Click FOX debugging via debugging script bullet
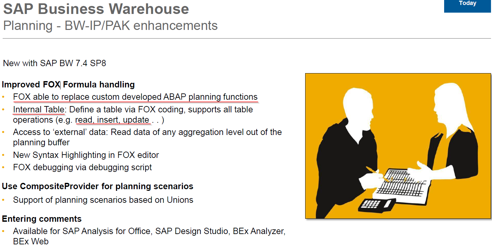Screen dimensions: 492x251 click(x=82, y=167)
